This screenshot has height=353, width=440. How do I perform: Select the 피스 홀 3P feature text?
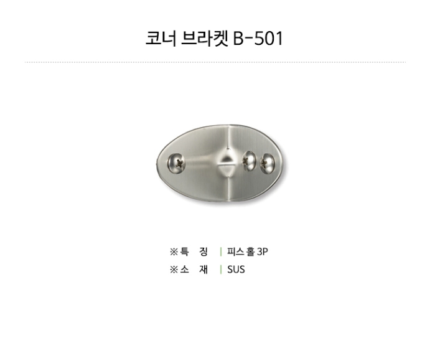247,252
